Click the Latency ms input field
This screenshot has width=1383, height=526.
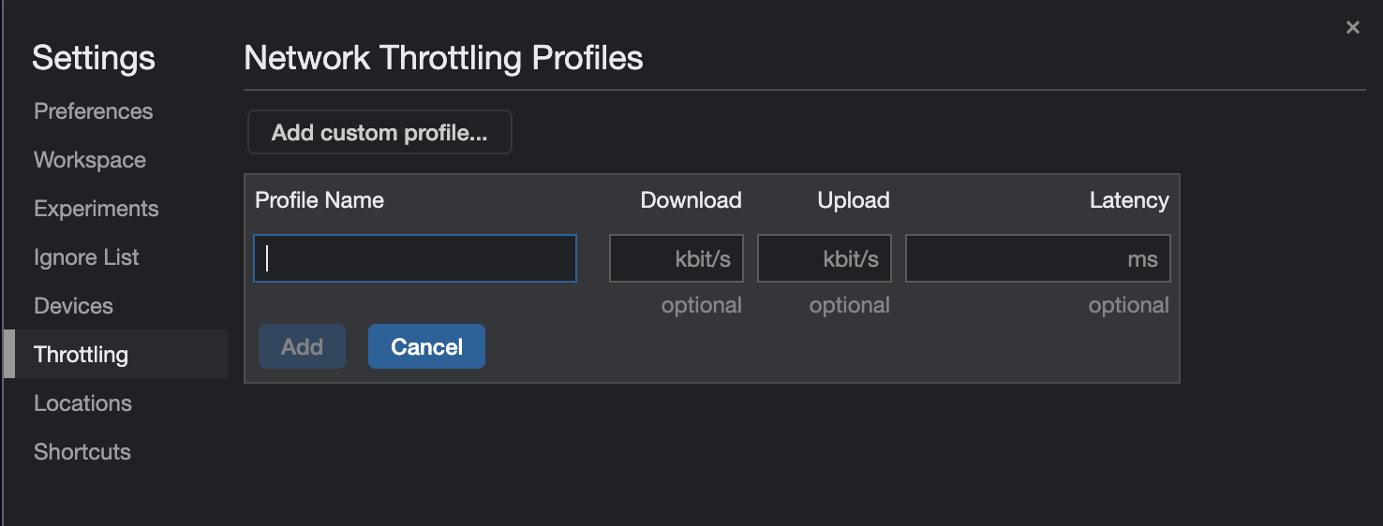coord(1037,258)
